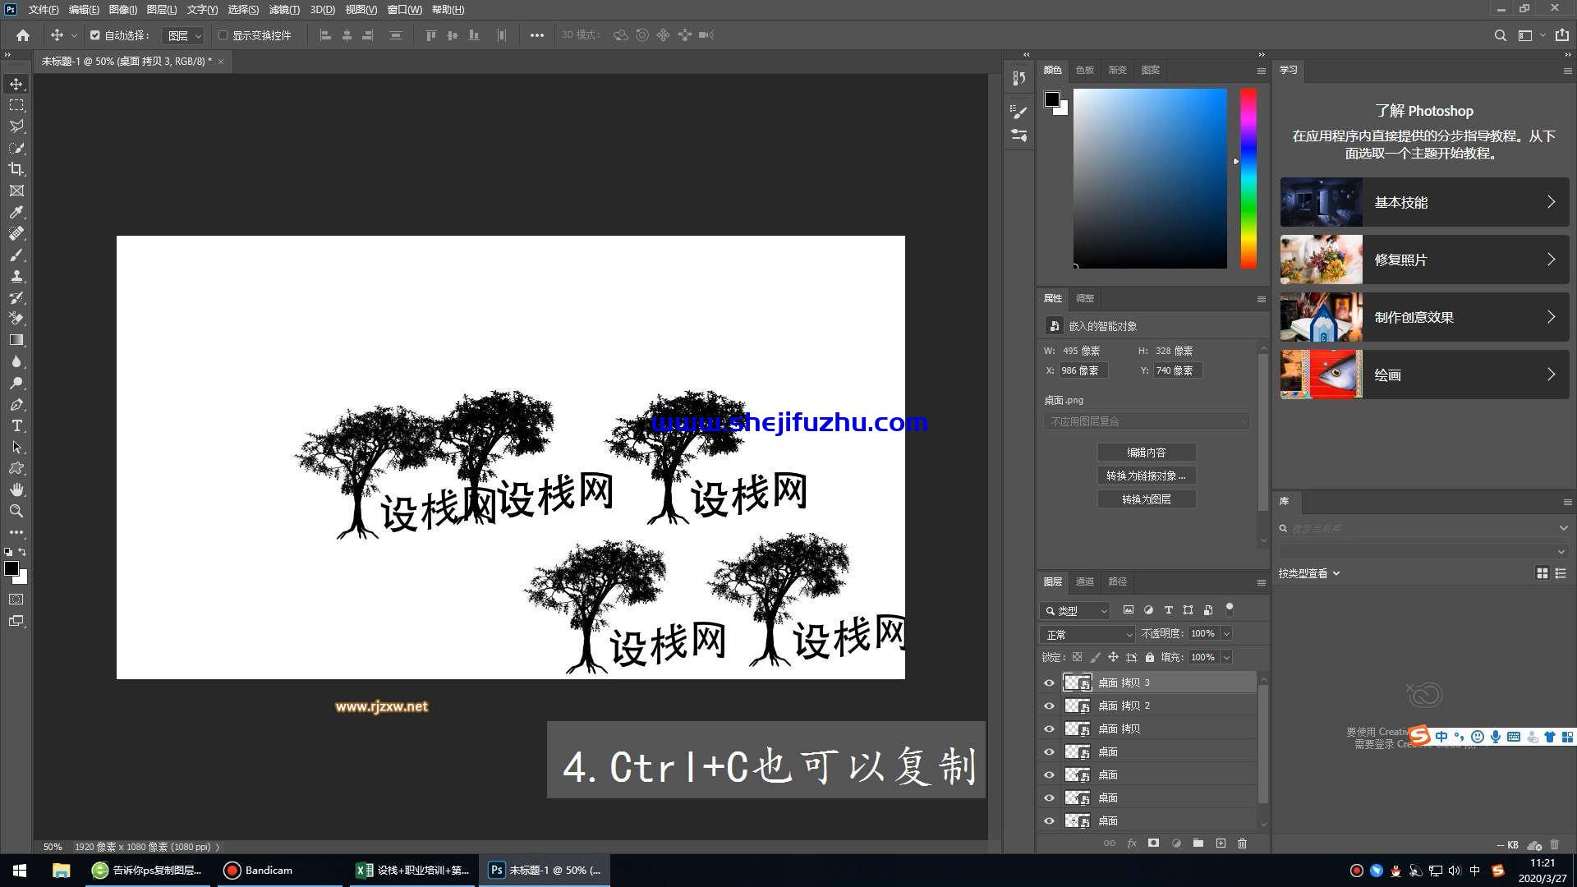This screenshot has height=887, width=1577.
Task: Toggle the Auto-Select checkbox
Action: [x=95, y=35]
